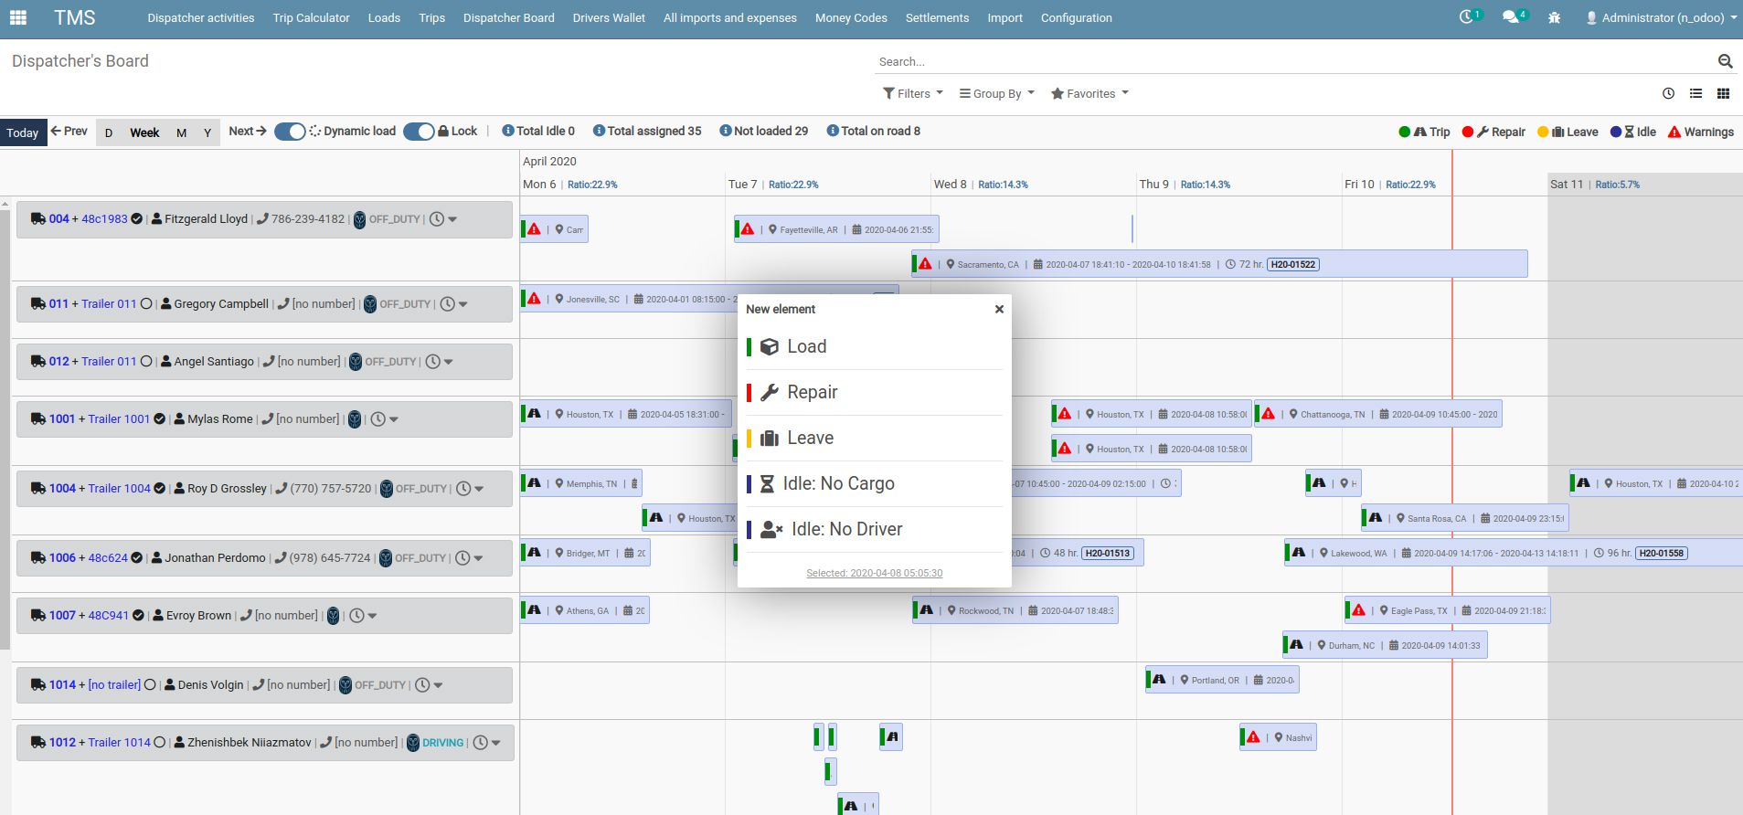
Task: Open Trip Calculator menu
Action: coord(311,17)
